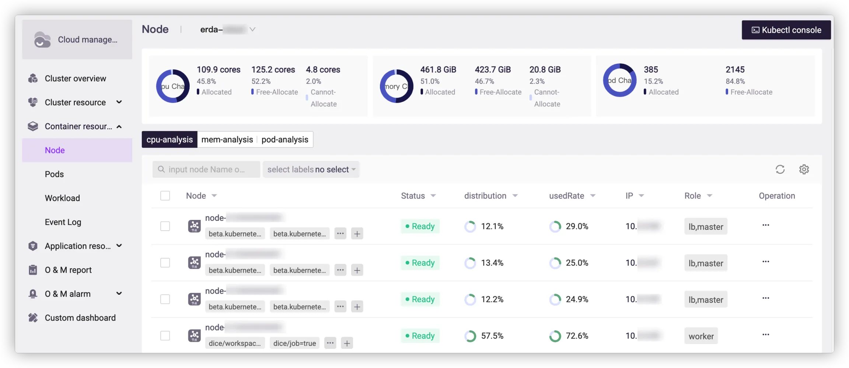This screenshot has width=849, height=368.
Task: Click the Cloud management logo icon
Action: click(42, 40)
